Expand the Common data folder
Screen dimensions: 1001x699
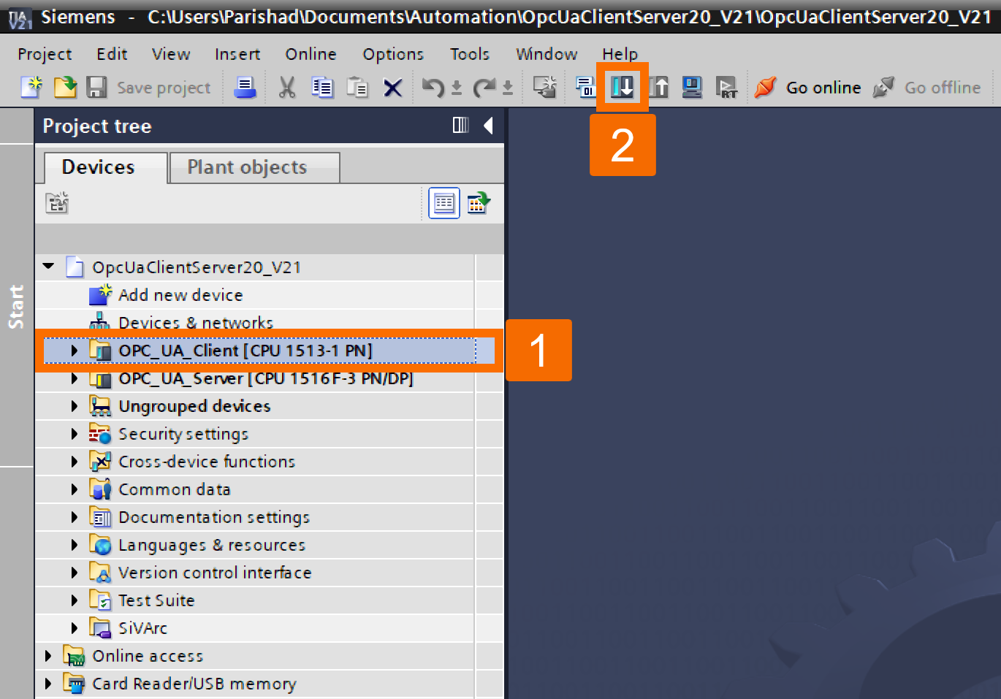click(x=74, y=489)
